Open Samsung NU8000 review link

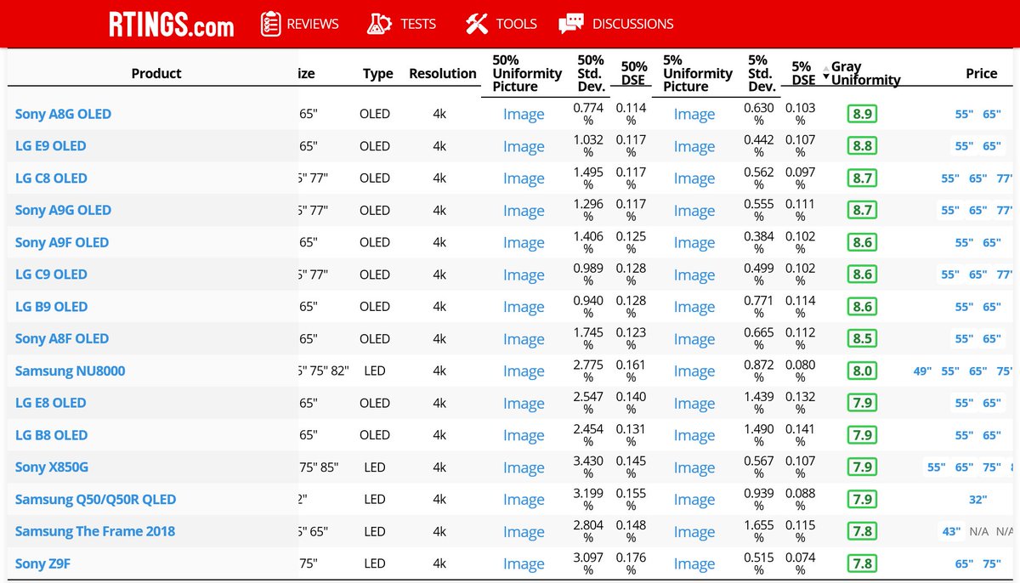point(70,371)
